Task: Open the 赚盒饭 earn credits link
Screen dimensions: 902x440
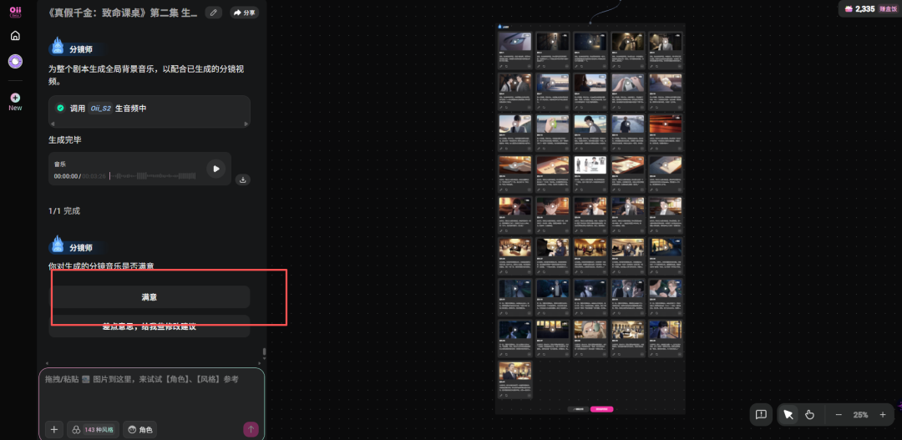Action: point(888,8)
